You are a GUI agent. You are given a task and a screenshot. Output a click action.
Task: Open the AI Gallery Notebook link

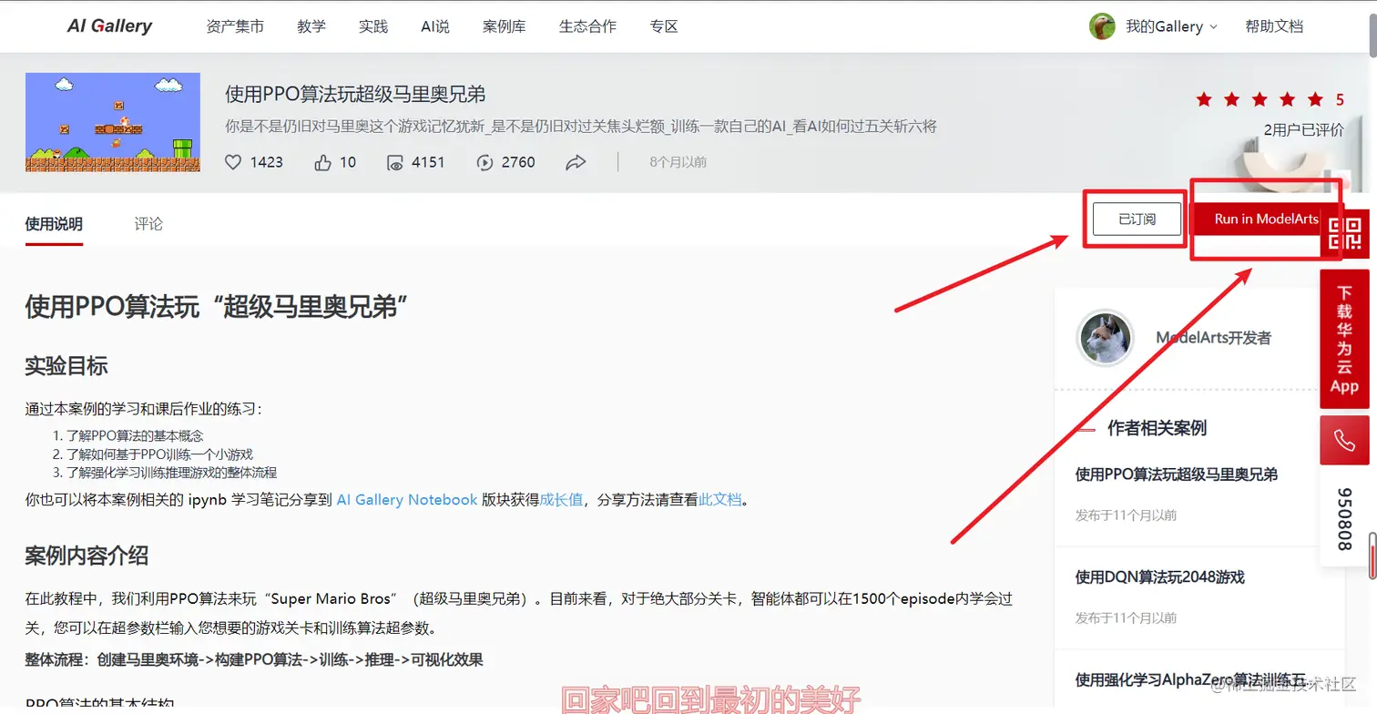click(x=407, y=500)
